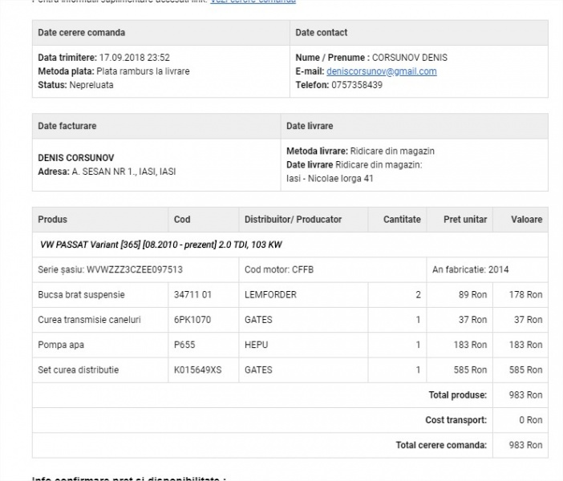
Task: Click the 'Date livrare' header
Action: point(310,126)
